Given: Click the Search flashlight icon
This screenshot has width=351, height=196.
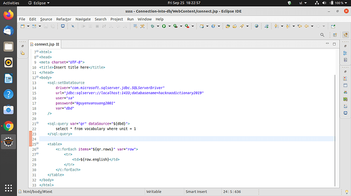Looking at the screenshot, I should [242, 26].
